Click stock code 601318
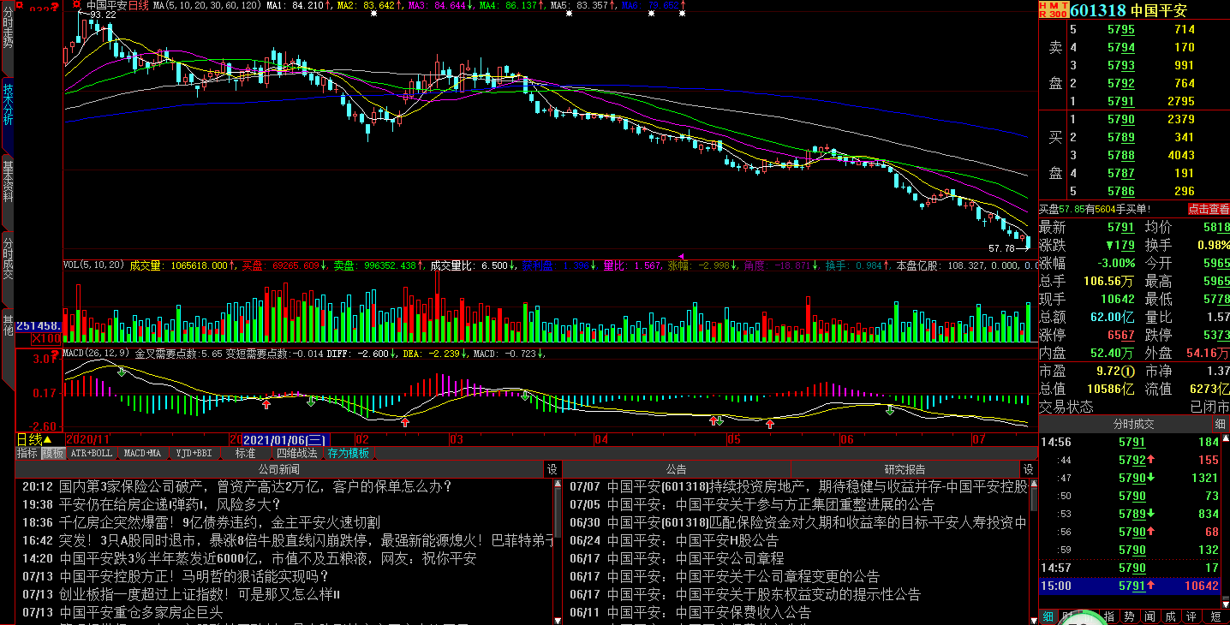The width and height of the screenshot is (1230, 625). click(x=1098, y=10)
